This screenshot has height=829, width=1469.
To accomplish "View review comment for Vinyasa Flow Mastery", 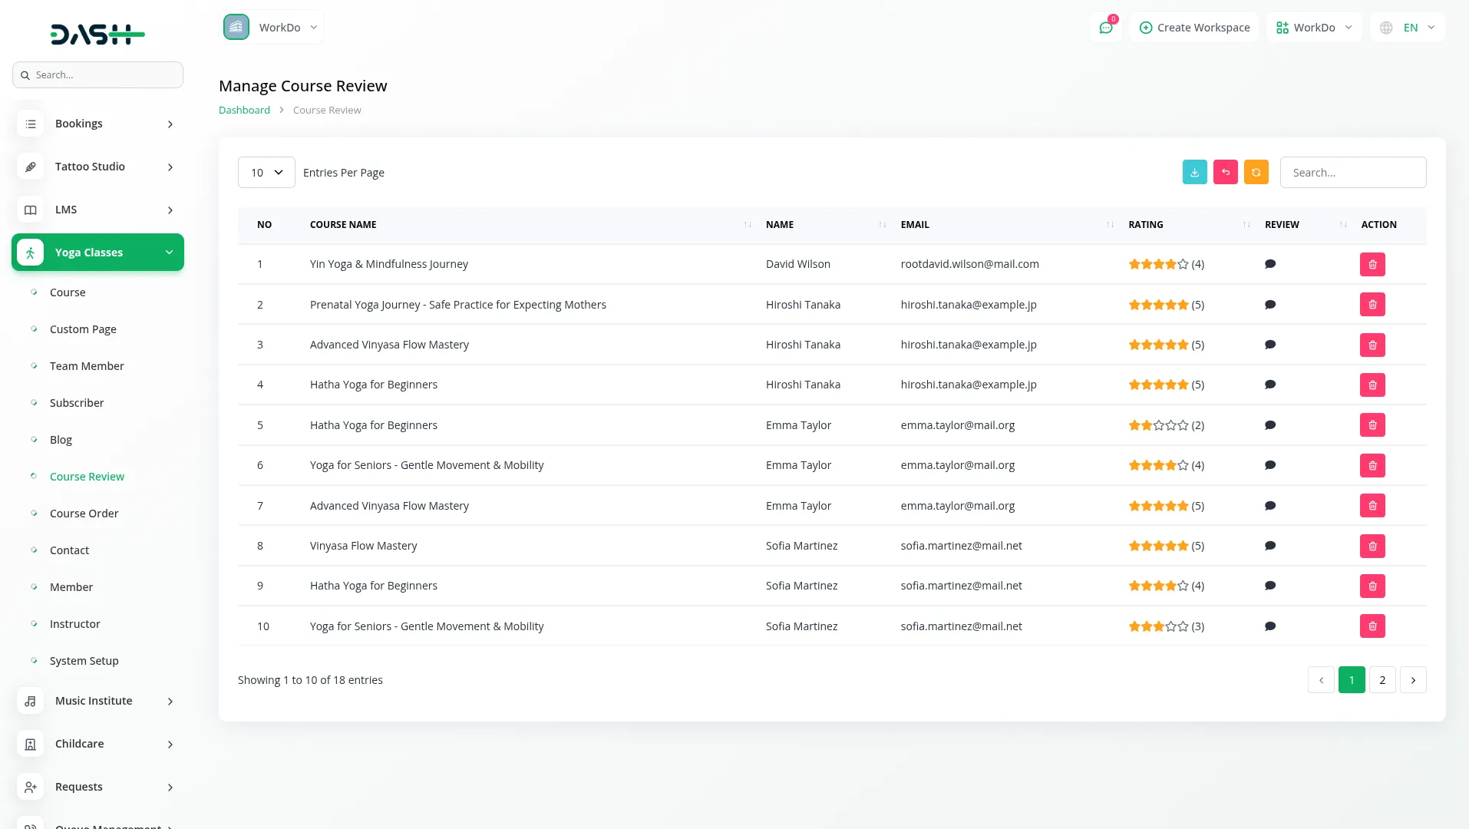I will coord(1269,546).
